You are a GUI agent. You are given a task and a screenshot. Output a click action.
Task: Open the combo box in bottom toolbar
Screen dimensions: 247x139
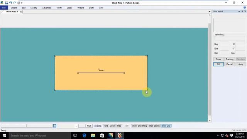tap(67, 126)
